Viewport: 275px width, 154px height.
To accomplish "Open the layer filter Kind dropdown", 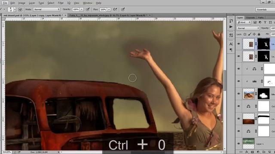I will pos(244,22).
